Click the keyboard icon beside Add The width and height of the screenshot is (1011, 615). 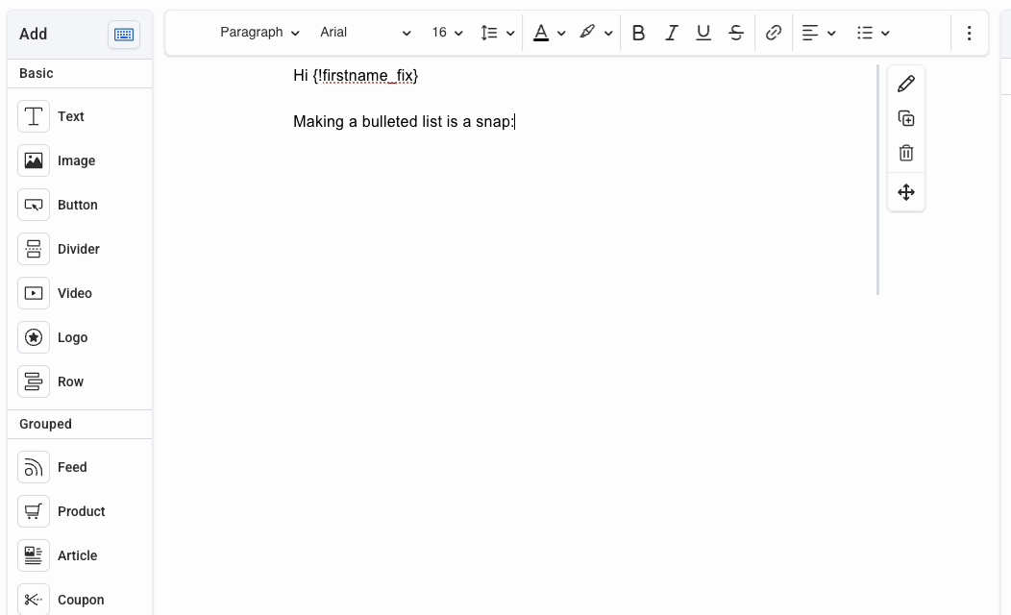click(123, 34)
